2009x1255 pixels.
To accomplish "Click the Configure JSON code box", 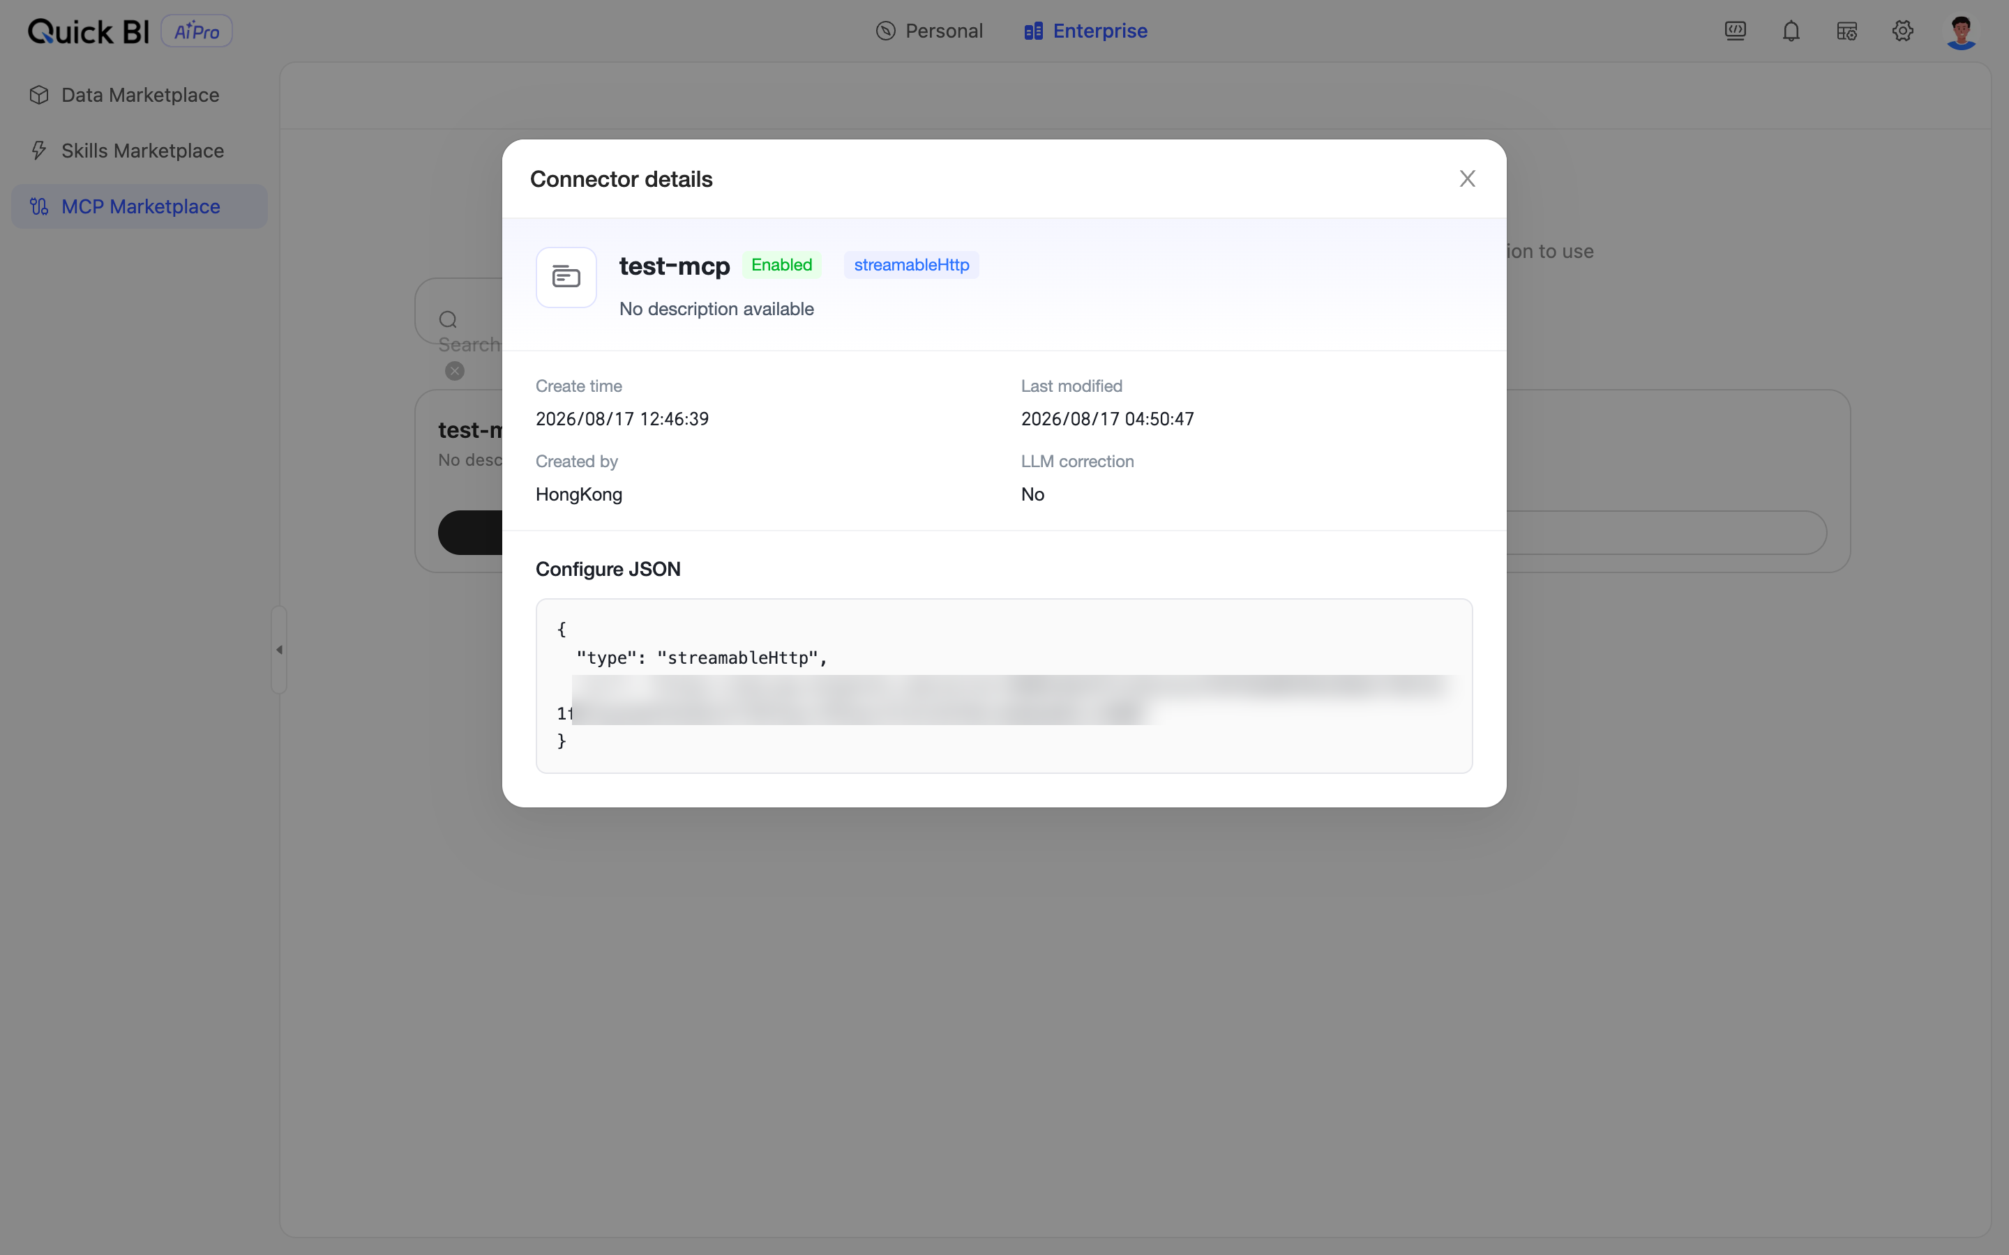I will coord(1004,685).
